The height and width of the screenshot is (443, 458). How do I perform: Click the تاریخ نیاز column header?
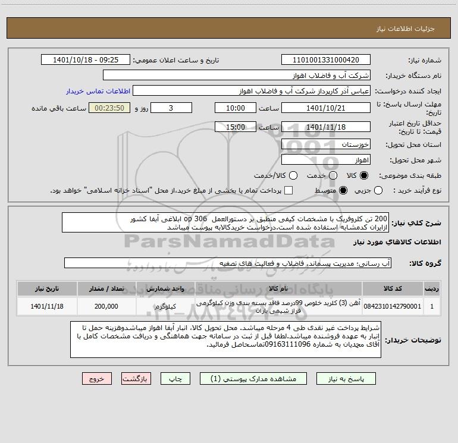click(47, 288)
